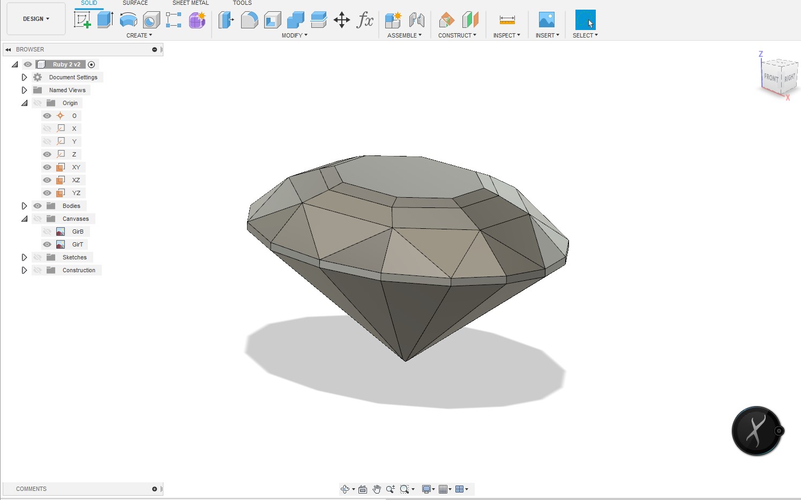The height and width of the screenshot is (500, 801).
Task: Click the Orbit navigation tool
Action: [x=346, y=489]
